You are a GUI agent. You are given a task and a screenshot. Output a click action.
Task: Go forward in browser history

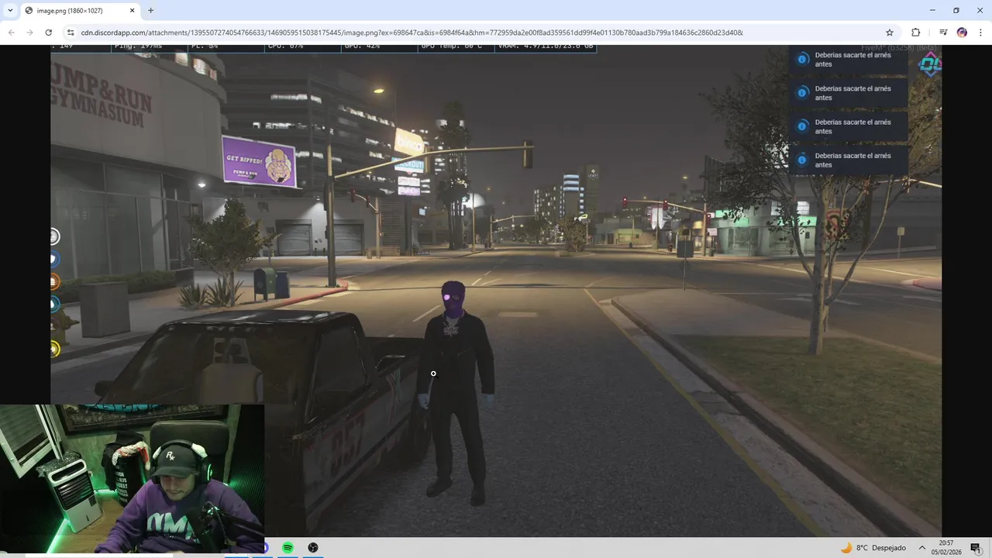click(x=29, y=33)
